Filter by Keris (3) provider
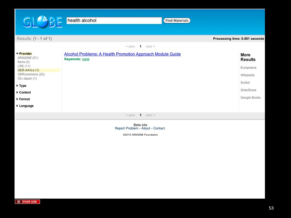Screen dimensions: 291x218 coord(24,62)
